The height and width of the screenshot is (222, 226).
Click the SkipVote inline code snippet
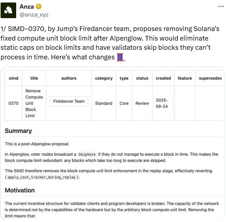pos(87,154)
